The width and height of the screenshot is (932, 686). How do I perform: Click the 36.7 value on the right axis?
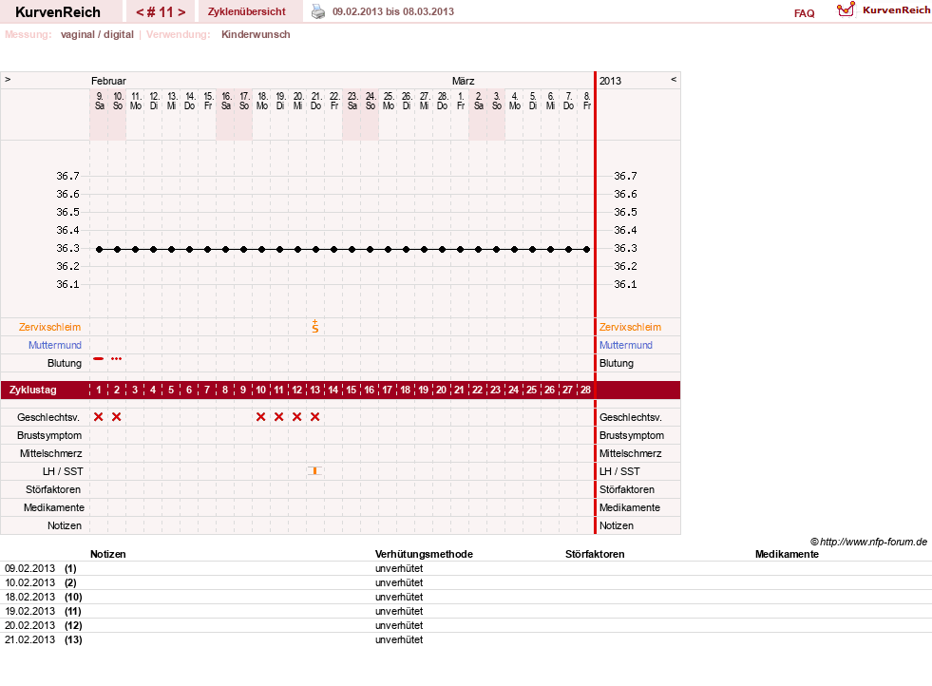pos(625,176)
